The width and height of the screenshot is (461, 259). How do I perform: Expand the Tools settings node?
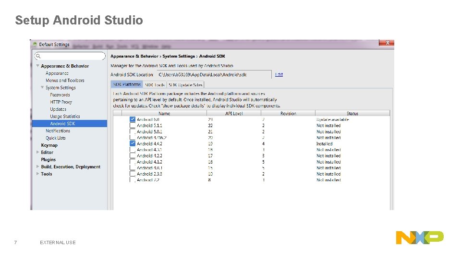pos(37,174)
